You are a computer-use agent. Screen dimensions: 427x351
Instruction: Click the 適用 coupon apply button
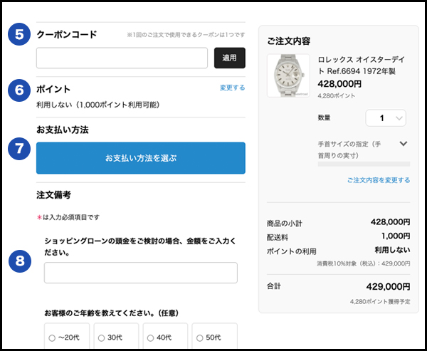coord(229,58)
